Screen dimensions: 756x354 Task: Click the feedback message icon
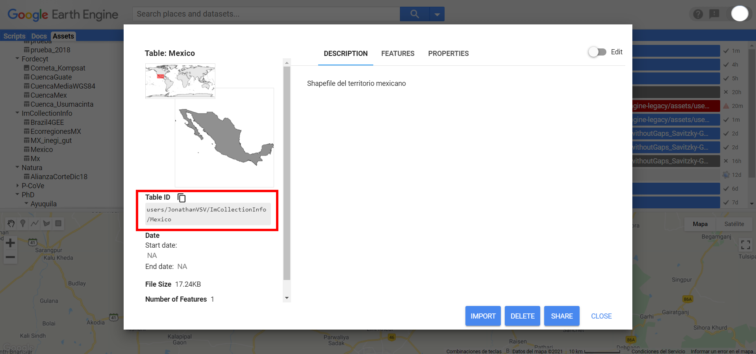tap(714, 14)
